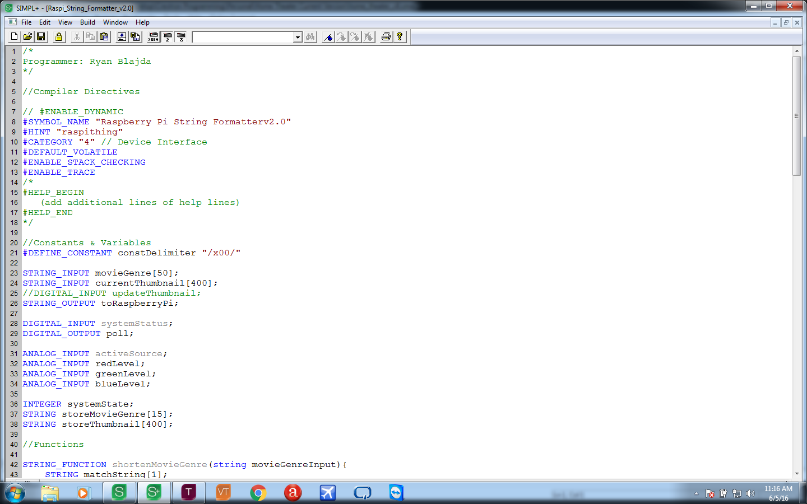The image size is (807, 504).
Task: Click the vertical scrollbar thumb
Action: click(x=797, y=116)
